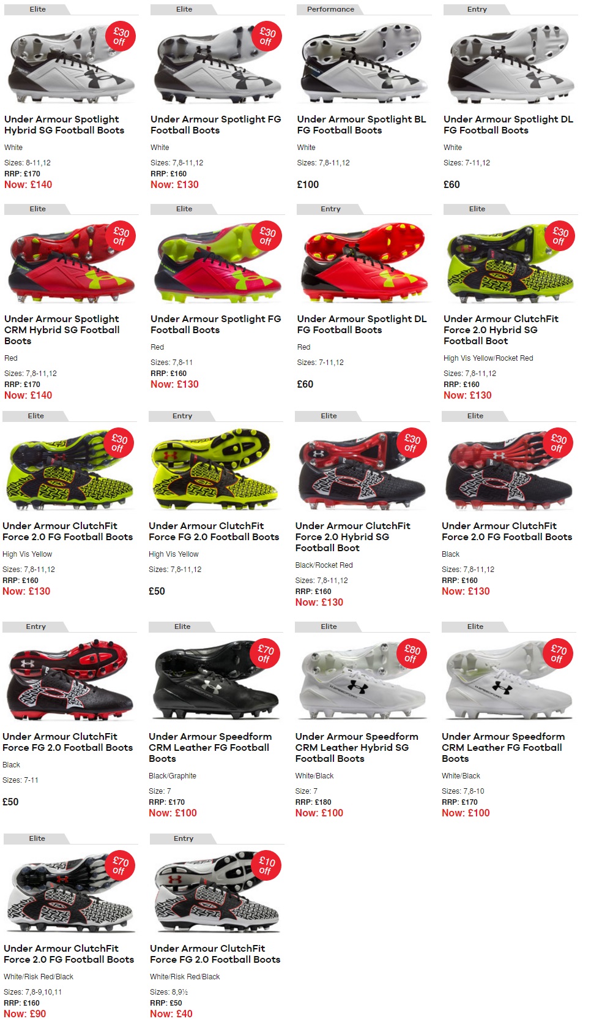Click the £30 off badge on red Spotlight FG boots
The width and height of the screenshot is (591, 1024).
267,236
